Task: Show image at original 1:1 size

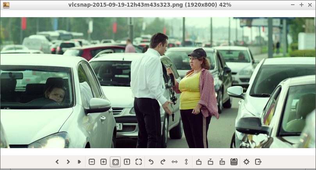Action: [x=127, y=162]
